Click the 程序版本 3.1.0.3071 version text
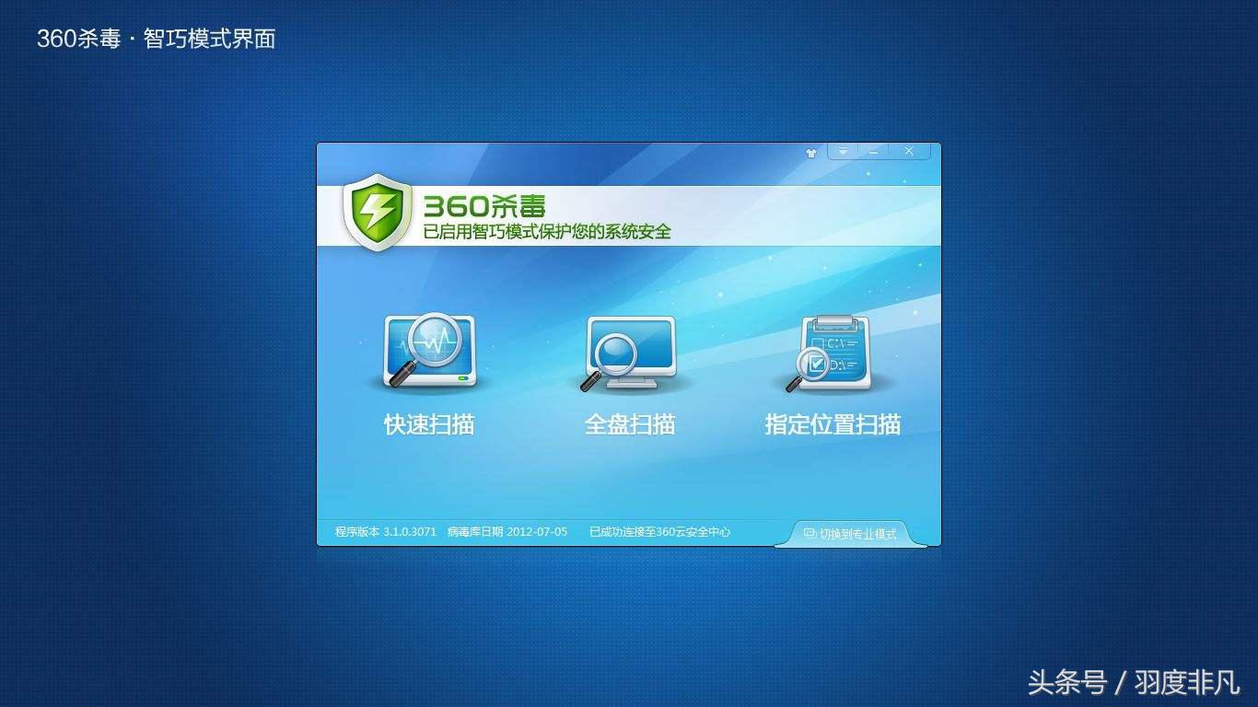Viewport: 1258px width, 707px height. tap(386, 531)
